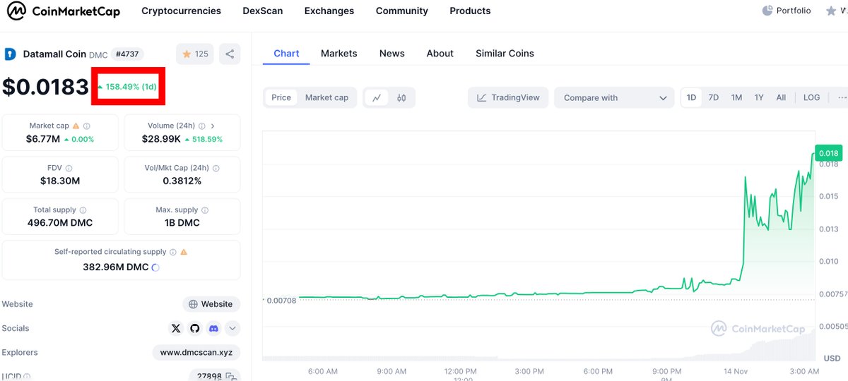The image size is (848, 381).
Task: Click the 158.49% (1d) price change
Action: point(127,87)
